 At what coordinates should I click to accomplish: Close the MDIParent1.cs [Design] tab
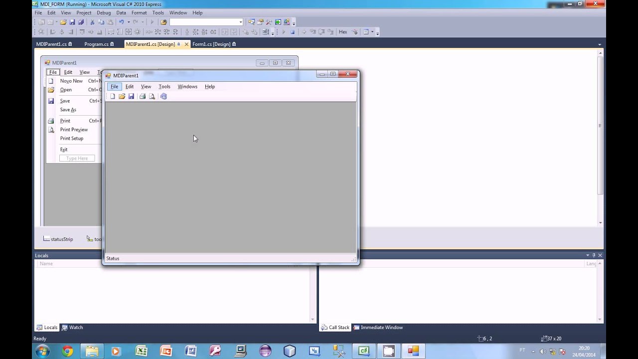point(186,44)
